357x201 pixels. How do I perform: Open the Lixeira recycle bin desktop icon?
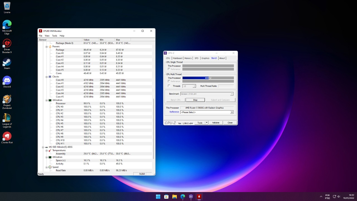[x=7, y=8]
